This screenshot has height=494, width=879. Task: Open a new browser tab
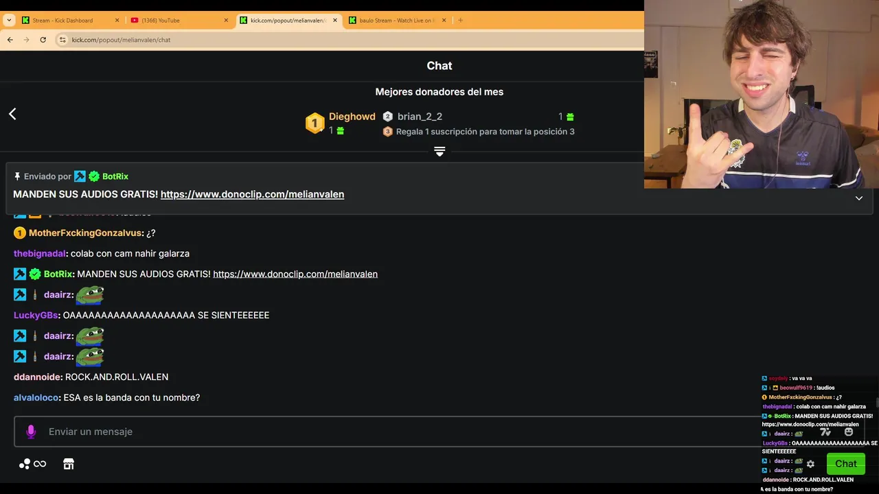[460, 20]
